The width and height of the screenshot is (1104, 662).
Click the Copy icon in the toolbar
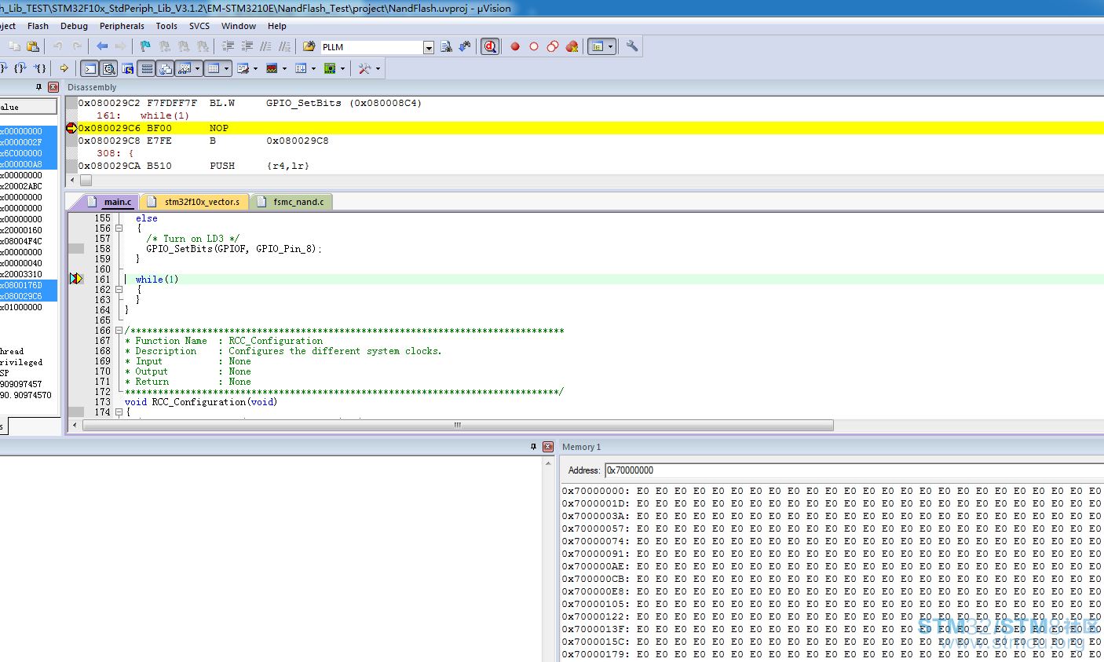[x=14, y=46]
